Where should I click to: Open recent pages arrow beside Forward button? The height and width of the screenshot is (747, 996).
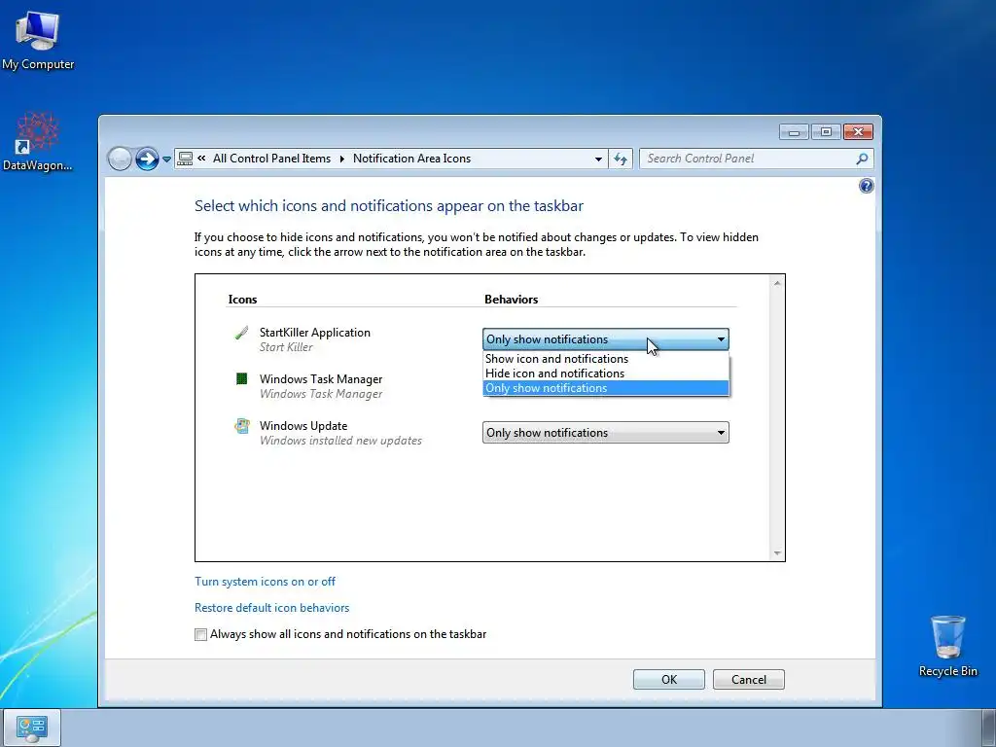tap(166, 159)
